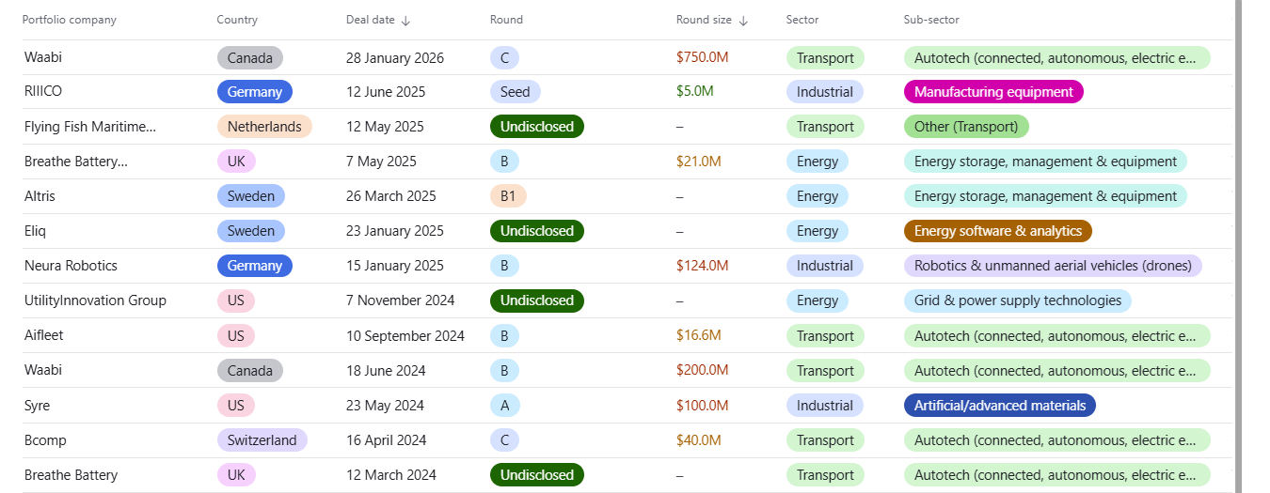The height and width of the screenshot is (493, 1270).
Task: Click the vertical scrollbar on the right
Action: click(x=1239, y=246)
